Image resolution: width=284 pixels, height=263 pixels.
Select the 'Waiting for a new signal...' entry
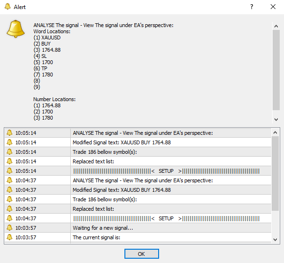point(138,228)
